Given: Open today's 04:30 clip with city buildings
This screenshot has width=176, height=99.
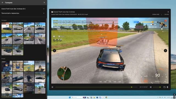Looking at the screenshot, I should pyautogui.click(x=40, y=39).
